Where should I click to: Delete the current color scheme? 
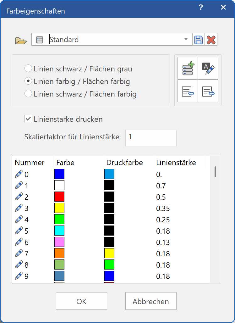click(211, 39)
